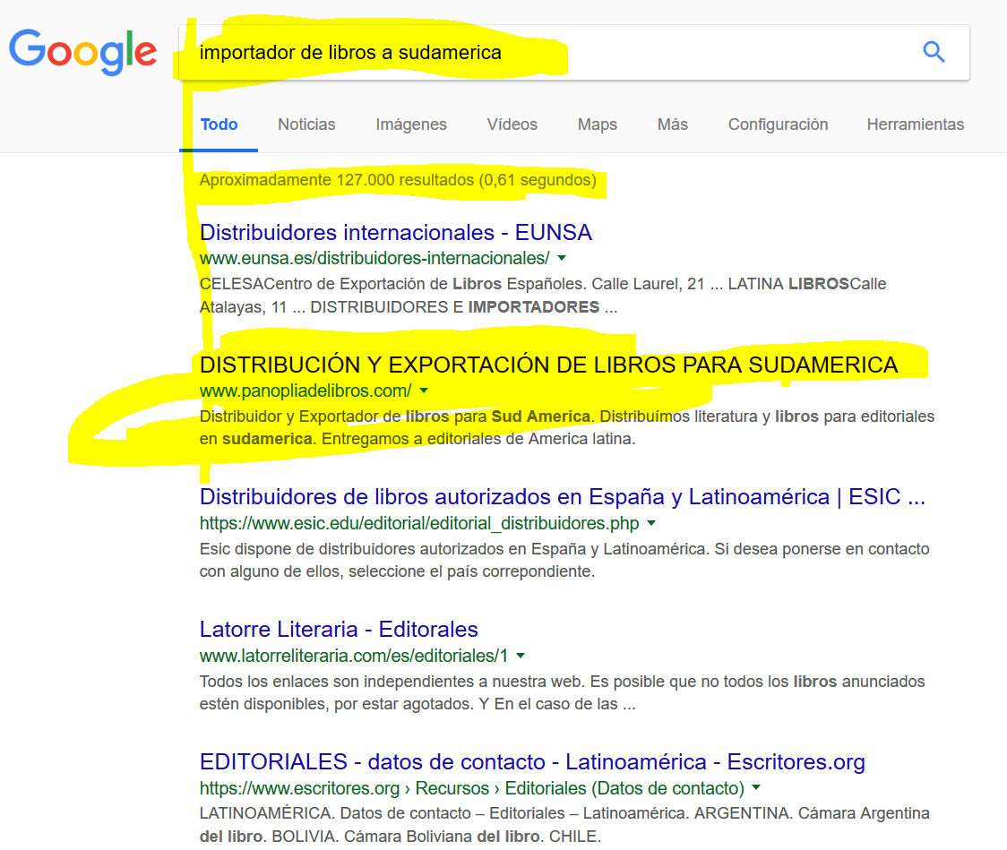
Task: Open the Vídeos tab
Action: [x=512, y=124]
